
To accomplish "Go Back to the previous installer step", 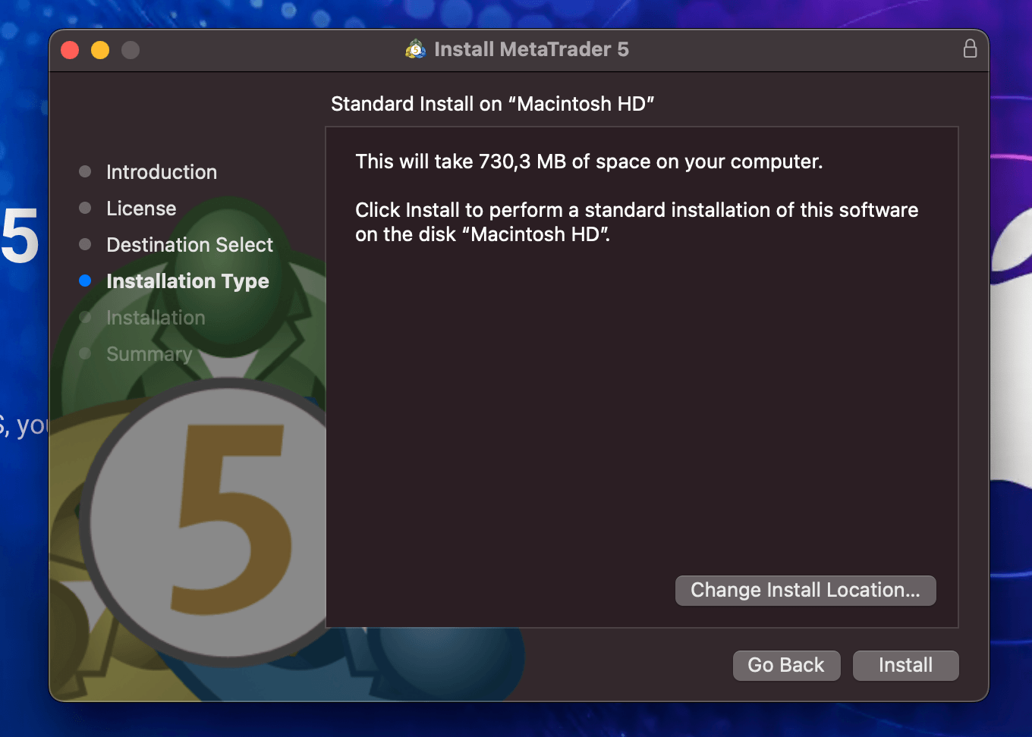I will coord(786,665).
